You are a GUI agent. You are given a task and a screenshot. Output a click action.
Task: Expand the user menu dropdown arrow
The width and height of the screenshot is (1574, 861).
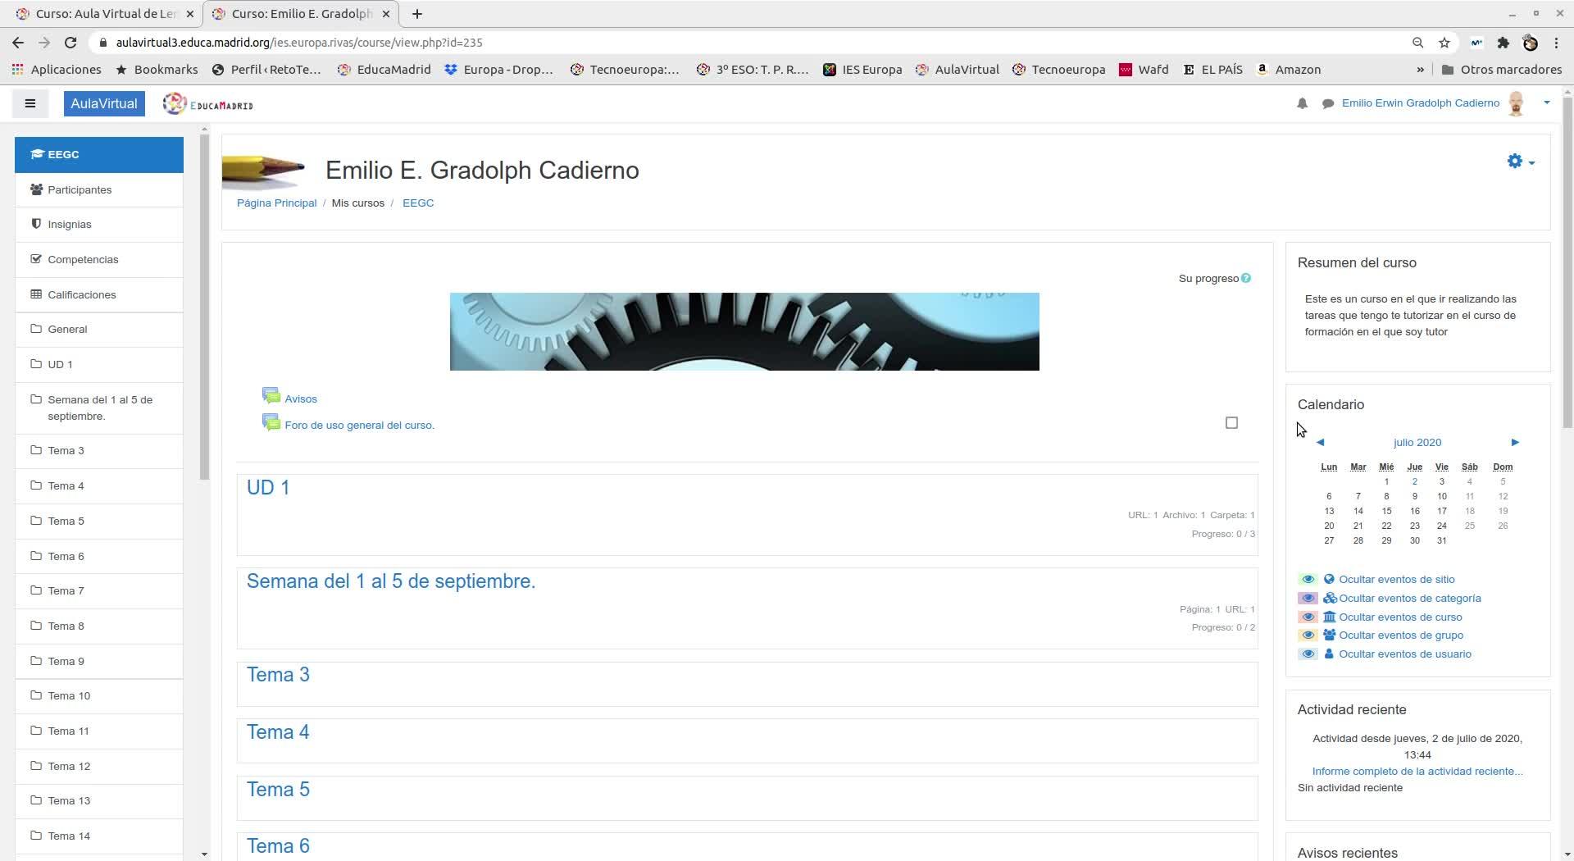[x=1547, y=102]
